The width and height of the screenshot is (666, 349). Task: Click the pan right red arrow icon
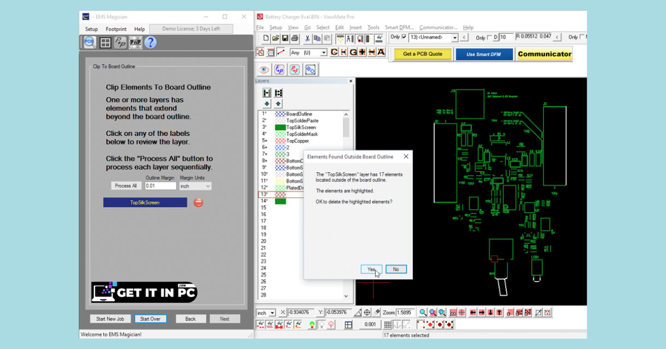482,313
